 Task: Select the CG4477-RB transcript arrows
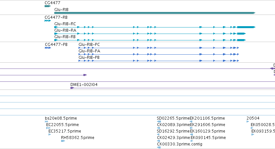point(48,21)
